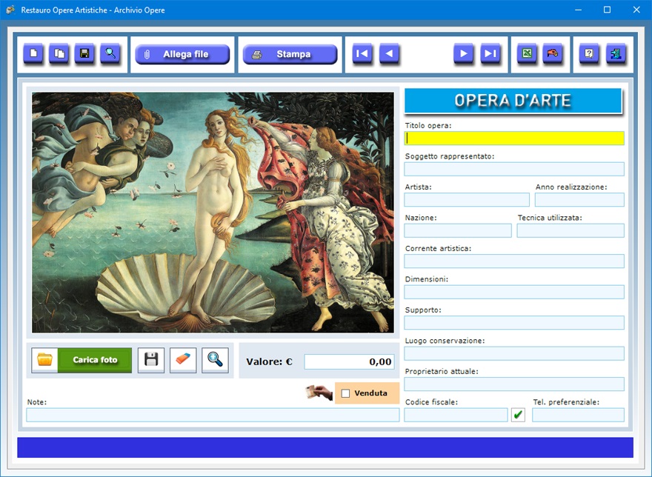Save the record using the toolbar floppy disk

84,54
